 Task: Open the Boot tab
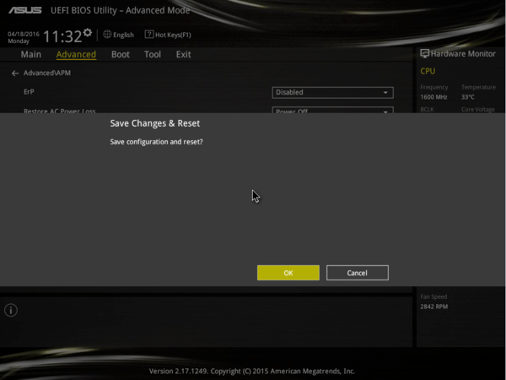tap(121, 55)
